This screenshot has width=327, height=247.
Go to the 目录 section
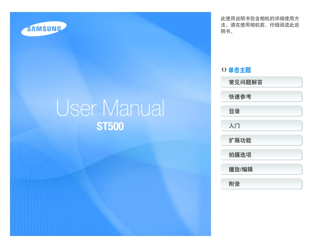[261, 111]
